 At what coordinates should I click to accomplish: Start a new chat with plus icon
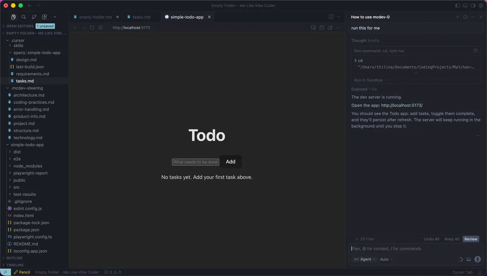coord(458,17)
